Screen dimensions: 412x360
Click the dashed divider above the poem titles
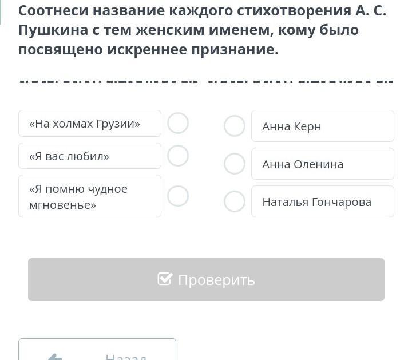pyautogui.click(x=109, y=81)
